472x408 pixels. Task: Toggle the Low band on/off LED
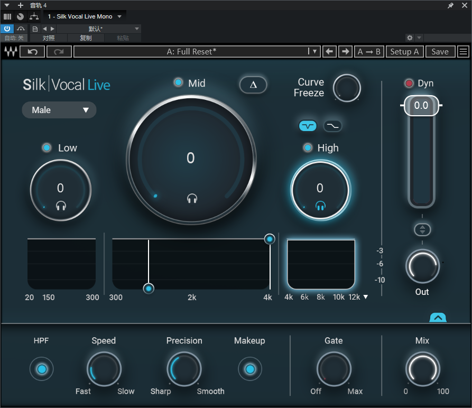coord(47,148)
